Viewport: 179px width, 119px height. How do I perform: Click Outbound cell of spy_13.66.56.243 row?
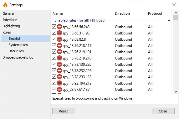123,27
